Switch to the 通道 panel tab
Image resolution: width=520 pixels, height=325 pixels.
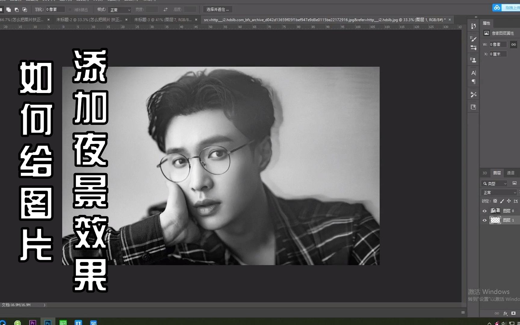click(x=511, y=173)
